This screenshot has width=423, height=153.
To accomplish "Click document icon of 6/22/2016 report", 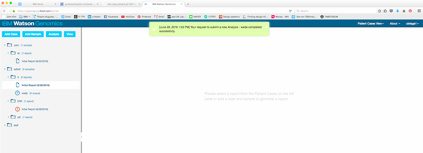I will coord(18,61).
